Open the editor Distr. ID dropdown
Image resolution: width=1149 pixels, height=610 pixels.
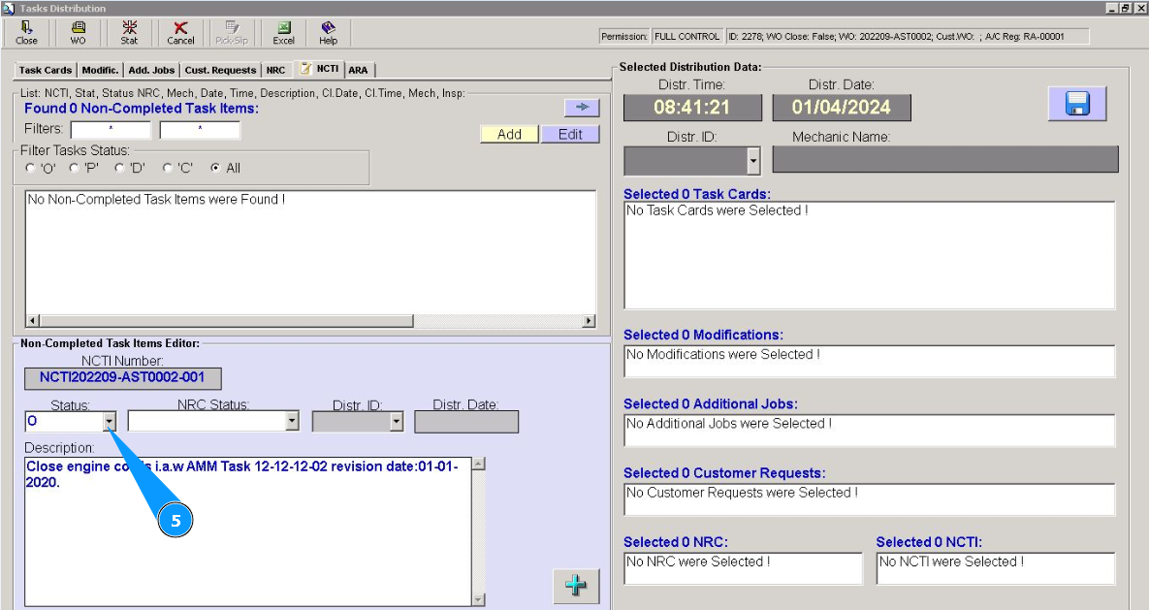(397, 421)
